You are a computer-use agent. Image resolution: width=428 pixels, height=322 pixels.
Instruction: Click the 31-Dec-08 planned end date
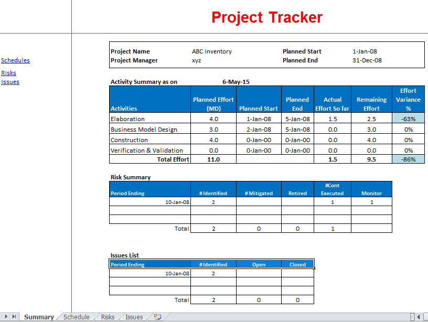coord(367,60)
